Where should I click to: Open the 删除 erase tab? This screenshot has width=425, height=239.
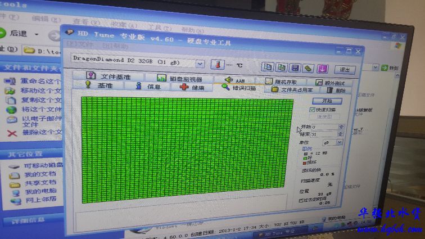click(x=336, y=91)
